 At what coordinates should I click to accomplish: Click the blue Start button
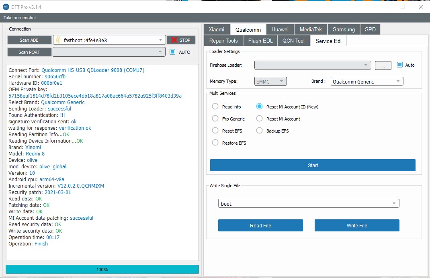[313, 166]
